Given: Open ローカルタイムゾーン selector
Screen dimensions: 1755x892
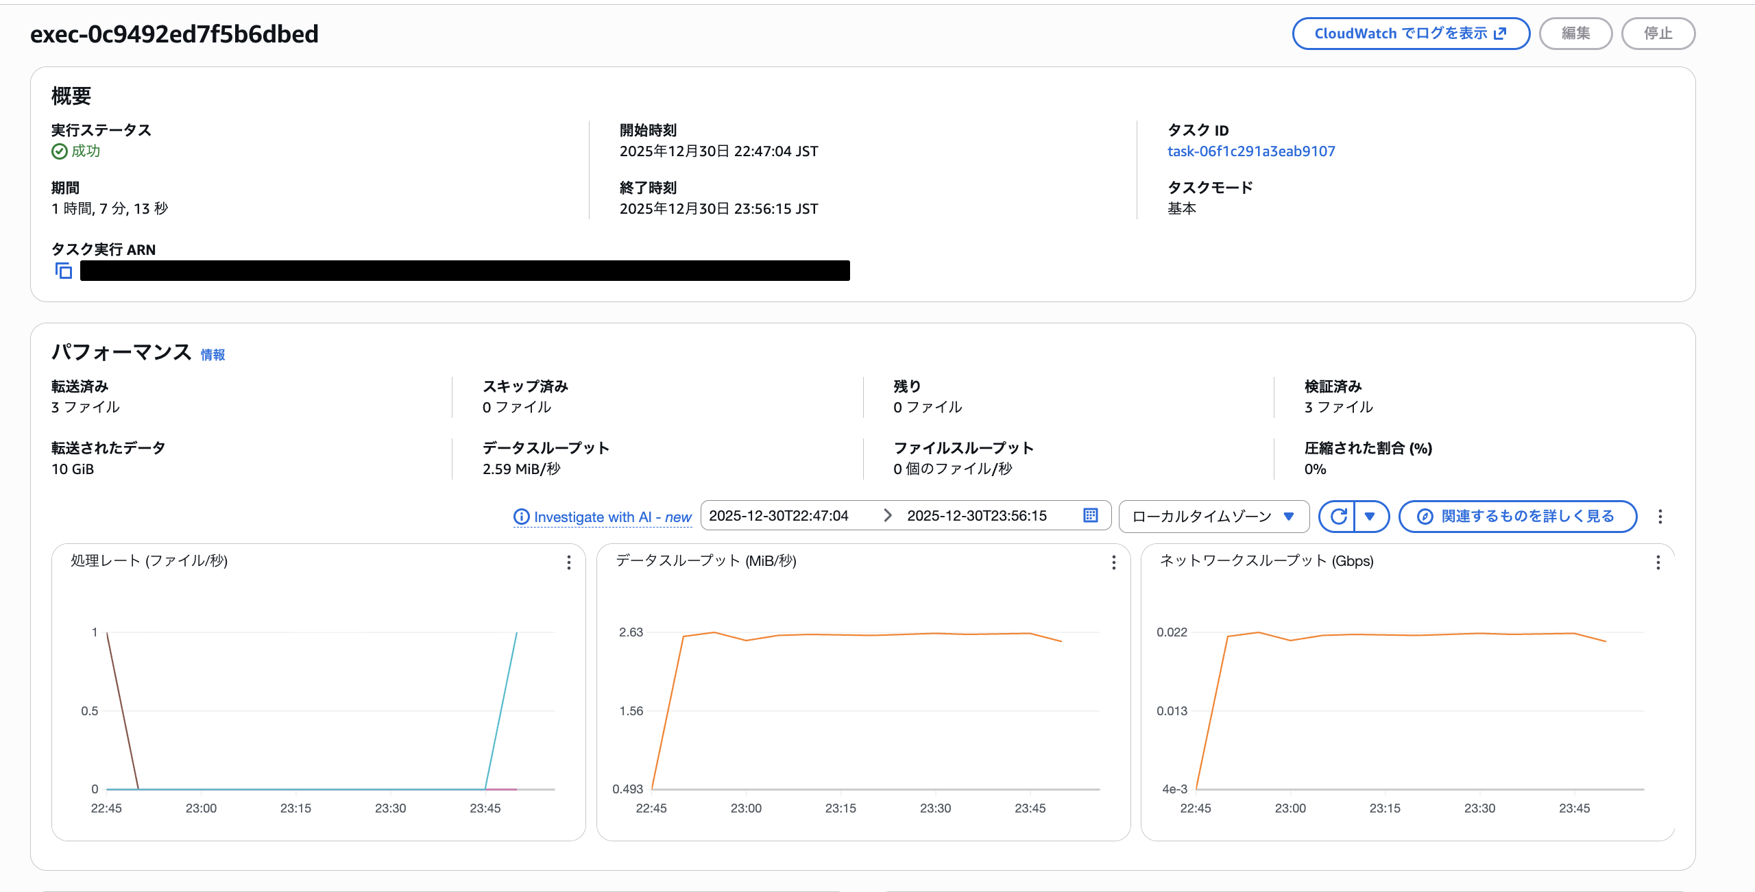Looking at the screenshot, I should [x=1213, y=517].
